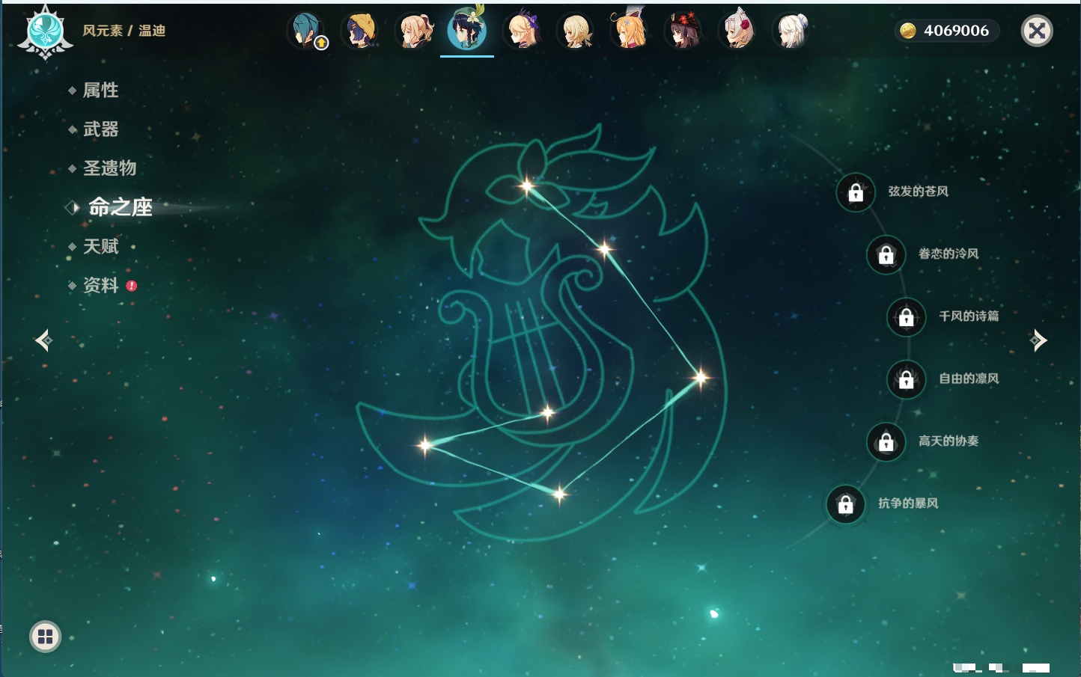Select the locked 千风的诗篇 constellation node
This screenshot has width=1081, height=677.
click(x=906, y=317)
